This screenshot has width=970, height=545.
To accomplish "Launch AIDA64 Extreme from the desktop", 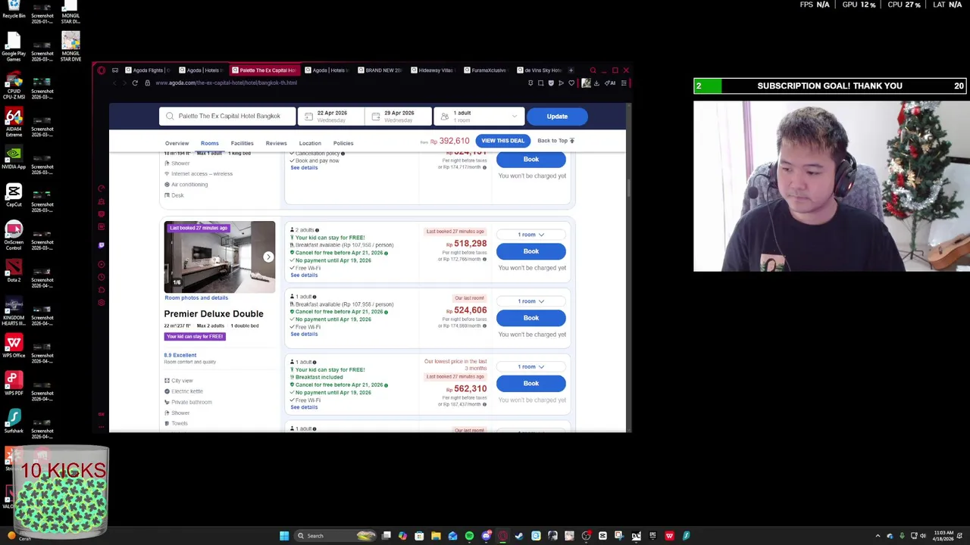I will pyautogui.click(x=14, y=123).
